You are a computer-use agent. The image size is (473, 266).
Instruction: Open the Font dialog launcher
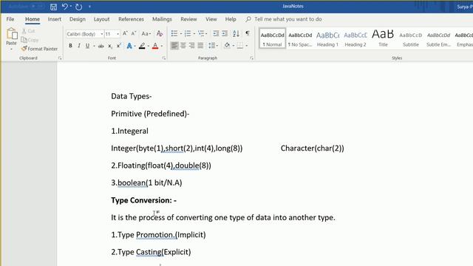click(164, 58)
